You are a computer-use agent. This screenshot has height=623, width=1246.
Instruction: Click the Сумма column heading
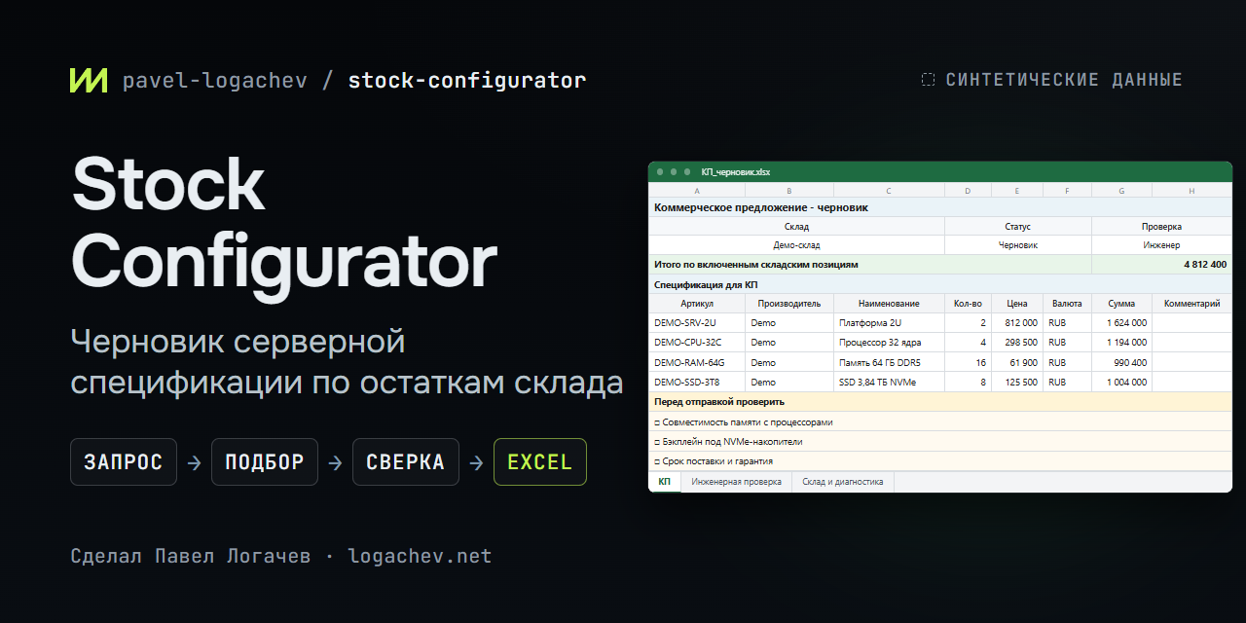pyautogui.click(x=1122, y=304)
